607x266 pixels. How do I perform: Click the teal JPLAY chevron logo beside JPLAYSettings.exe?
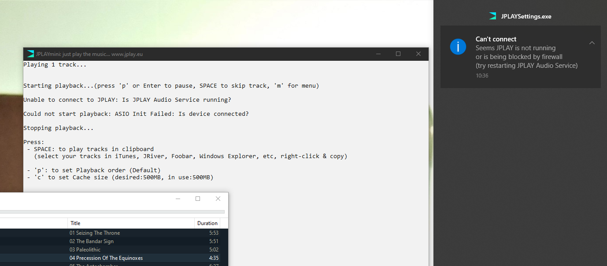(492, 15)
